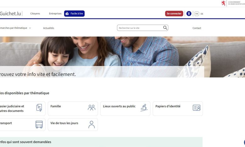Screen dimensions: 245x147
Task: Click the search magnifier icon
Action: (x=165, y=28)
